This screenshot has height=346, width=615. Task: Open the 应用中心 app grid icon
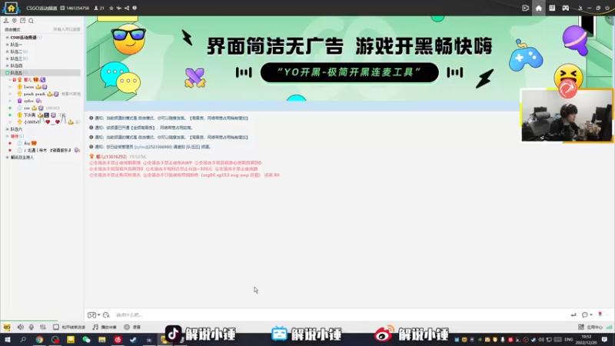coord(581,328)
